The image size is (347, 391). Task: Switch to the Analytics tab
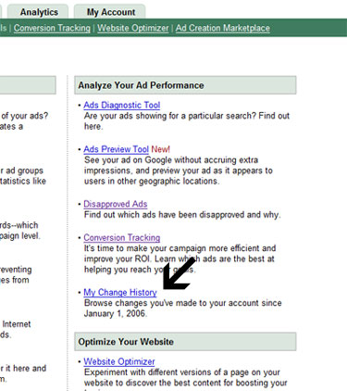(x=38, y=12)
